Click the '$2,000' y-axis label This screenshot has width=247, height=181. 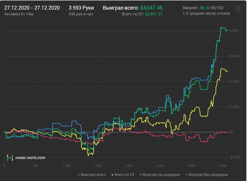[x=234, y=82]
